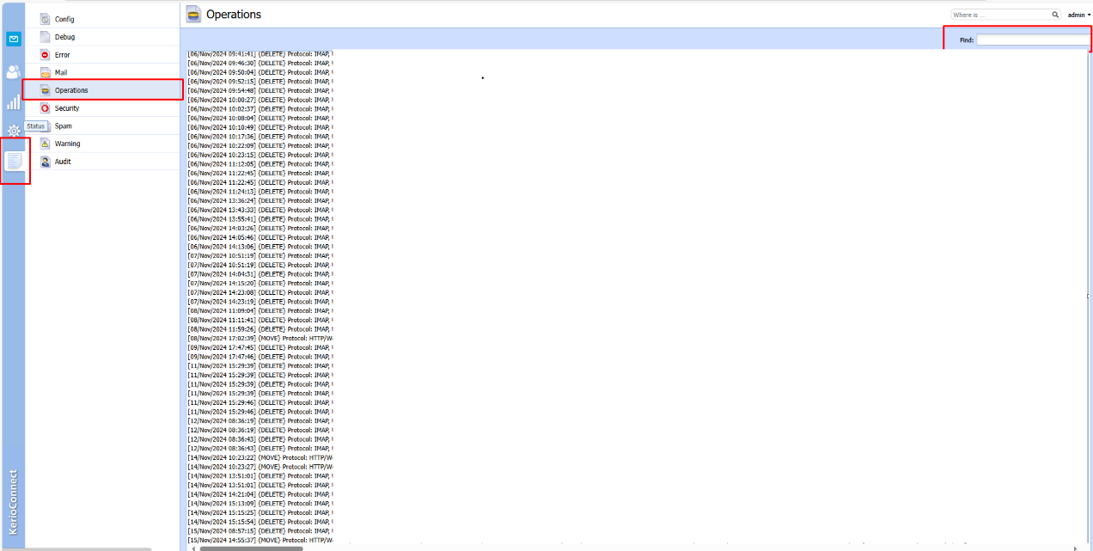Screen dimensions: 1093x551
Task: Open the Mail log
Action: [61, 73]
